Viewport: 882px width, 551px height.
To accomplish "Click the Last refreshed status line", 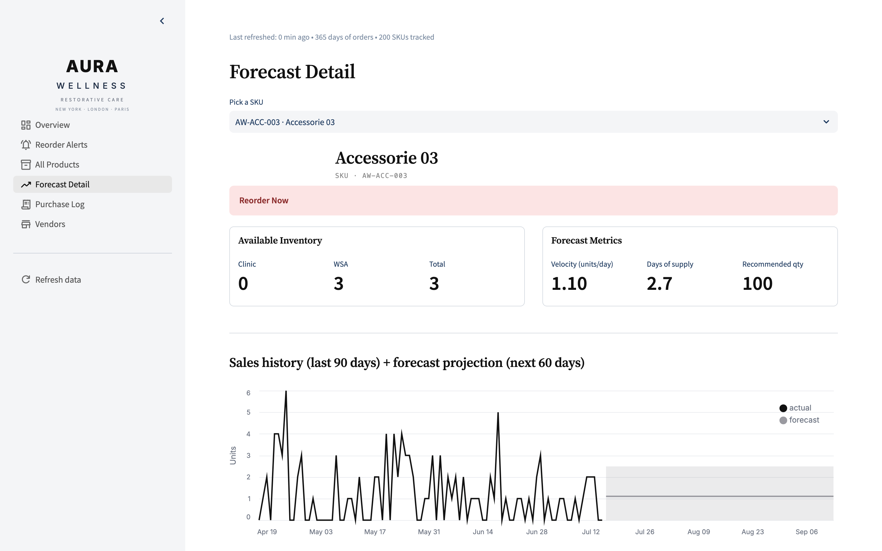I will coord(332,37).
